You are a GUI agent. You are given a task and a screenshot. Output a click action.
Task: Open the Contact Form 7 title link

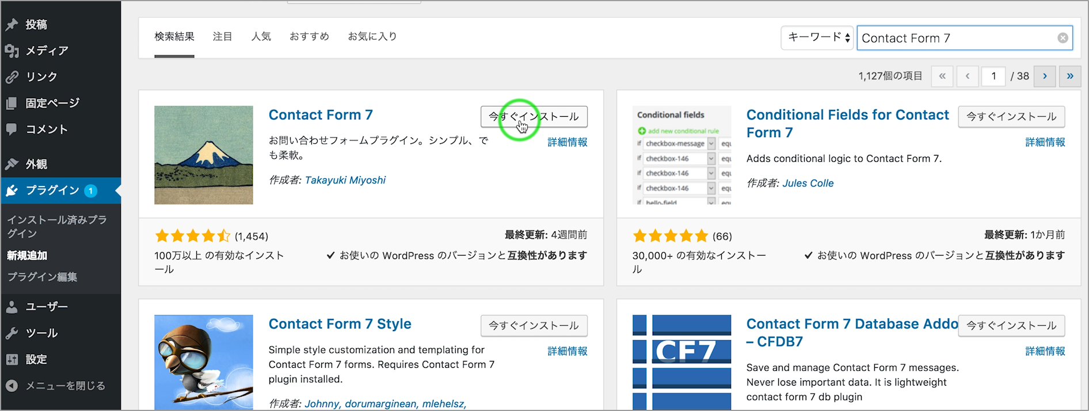321,115
